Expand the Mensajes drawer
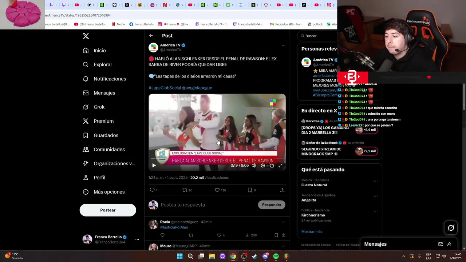This screenshot has height=262, width=466. [x=449, y=244]
